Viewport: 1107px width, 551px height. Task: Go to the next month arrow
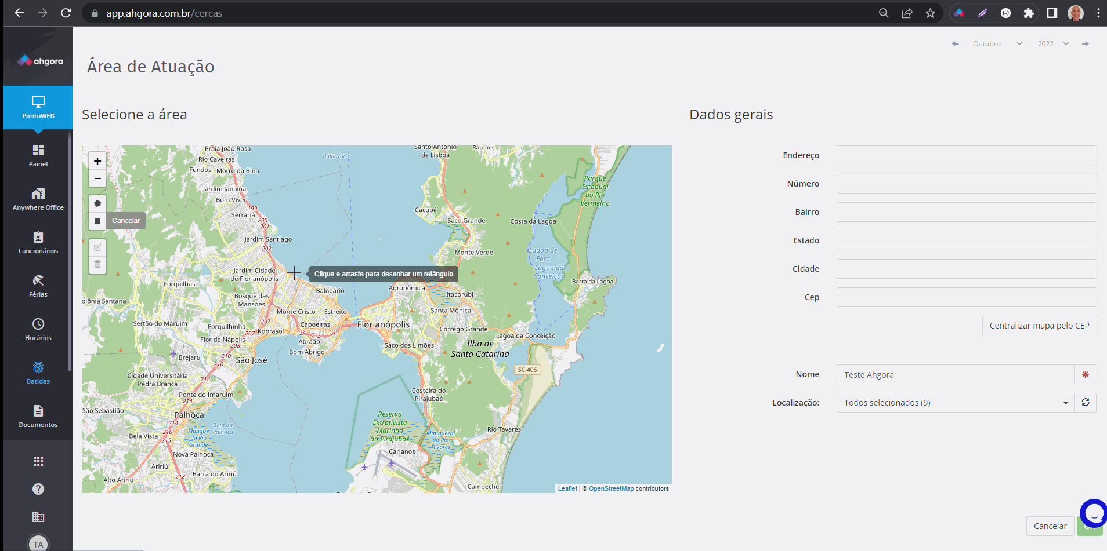click(x=1086, y=44)
